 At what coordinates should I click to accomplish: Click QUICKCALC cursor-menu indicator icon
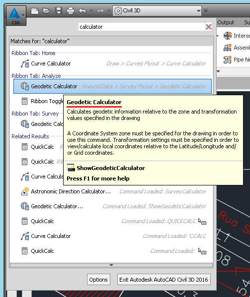(202, 222)
